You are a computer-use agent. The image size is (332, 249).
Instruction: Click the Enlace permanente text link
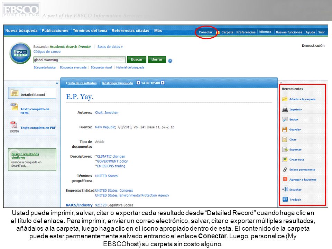tap(302, 169)
